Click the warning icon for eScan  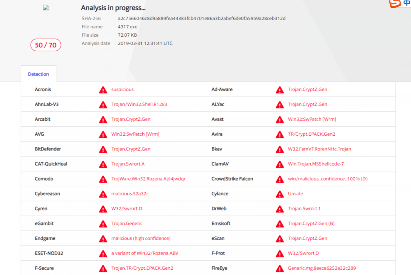(x=280, y=239)
